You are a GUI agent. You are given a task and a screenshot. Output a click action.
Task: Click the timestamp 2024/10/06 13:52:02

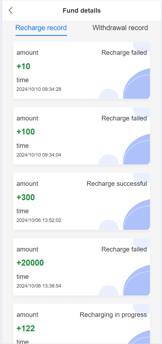click(39, 220)
